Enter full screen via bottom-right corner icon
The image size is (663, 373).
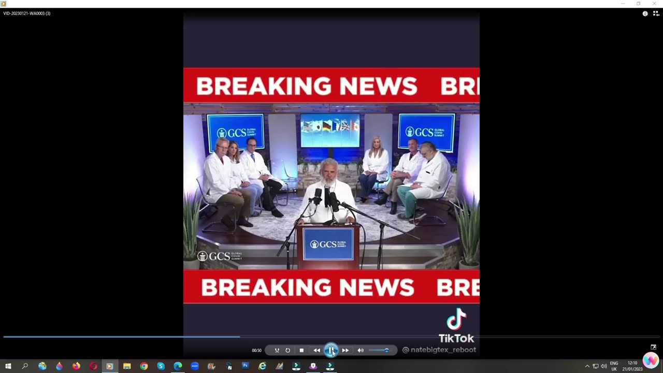click(654, 347)
